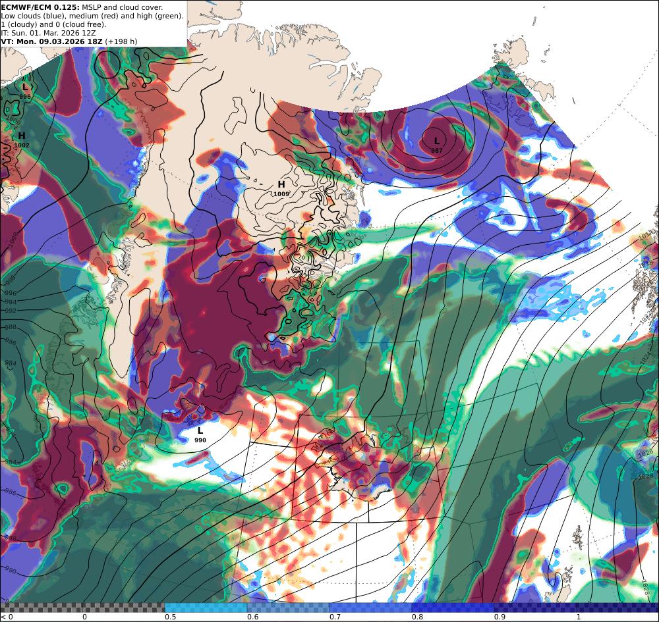Click the "0.8" color bar label

(417, 617)
